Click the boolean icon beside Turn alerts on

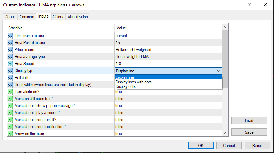click(10, 92)
